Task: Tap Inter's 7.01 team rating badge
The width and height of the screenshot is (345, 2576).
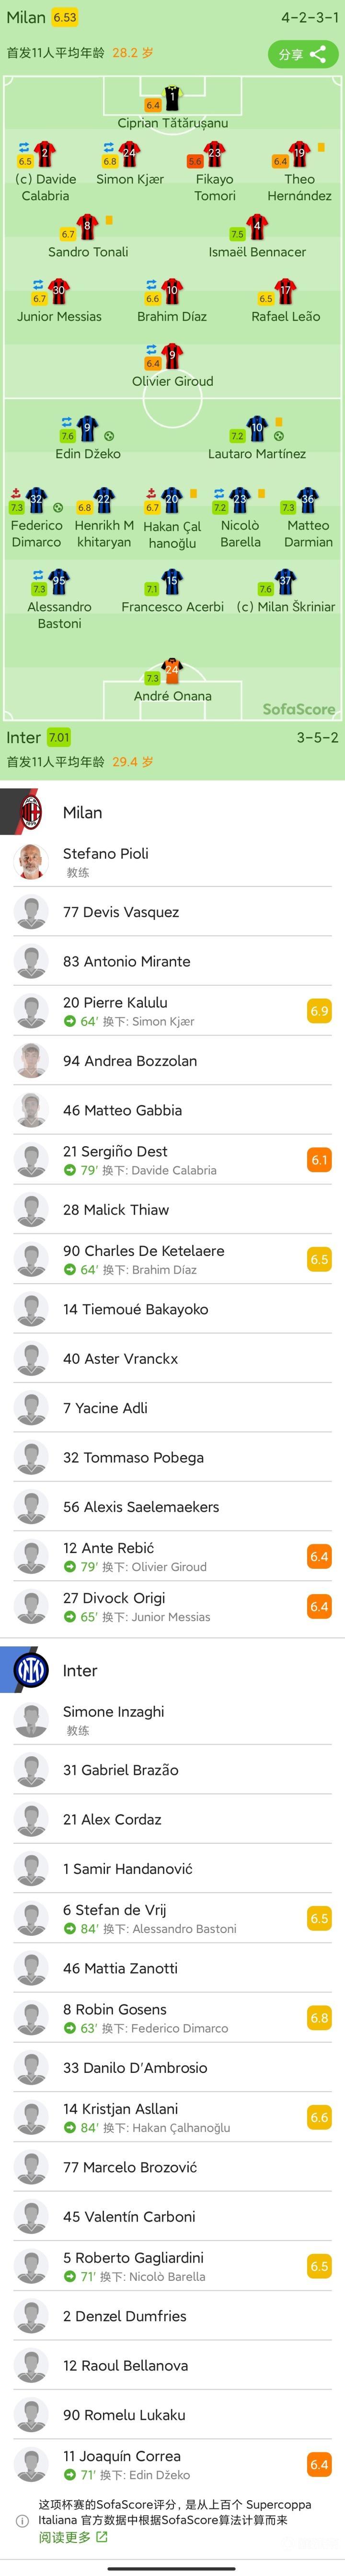Action: click(x=59, y=737)
